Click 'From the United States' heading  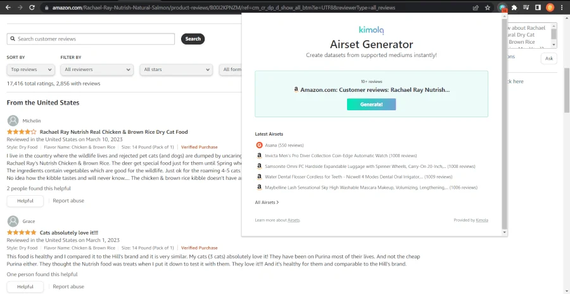point(43,103)
